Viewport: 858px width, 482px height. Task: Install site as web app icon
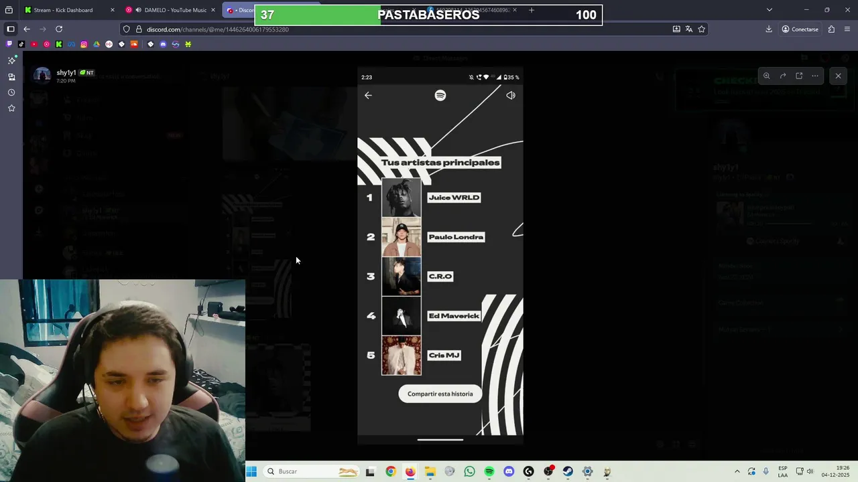676,29
